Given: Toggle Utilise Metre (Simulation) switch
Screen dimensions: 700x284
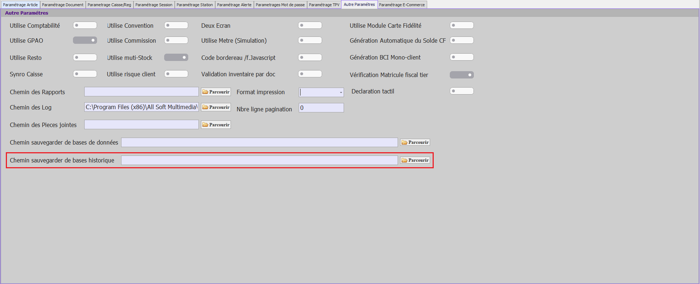Looking at the screenshot, I should pyautogui.click(x=310, y=40).
